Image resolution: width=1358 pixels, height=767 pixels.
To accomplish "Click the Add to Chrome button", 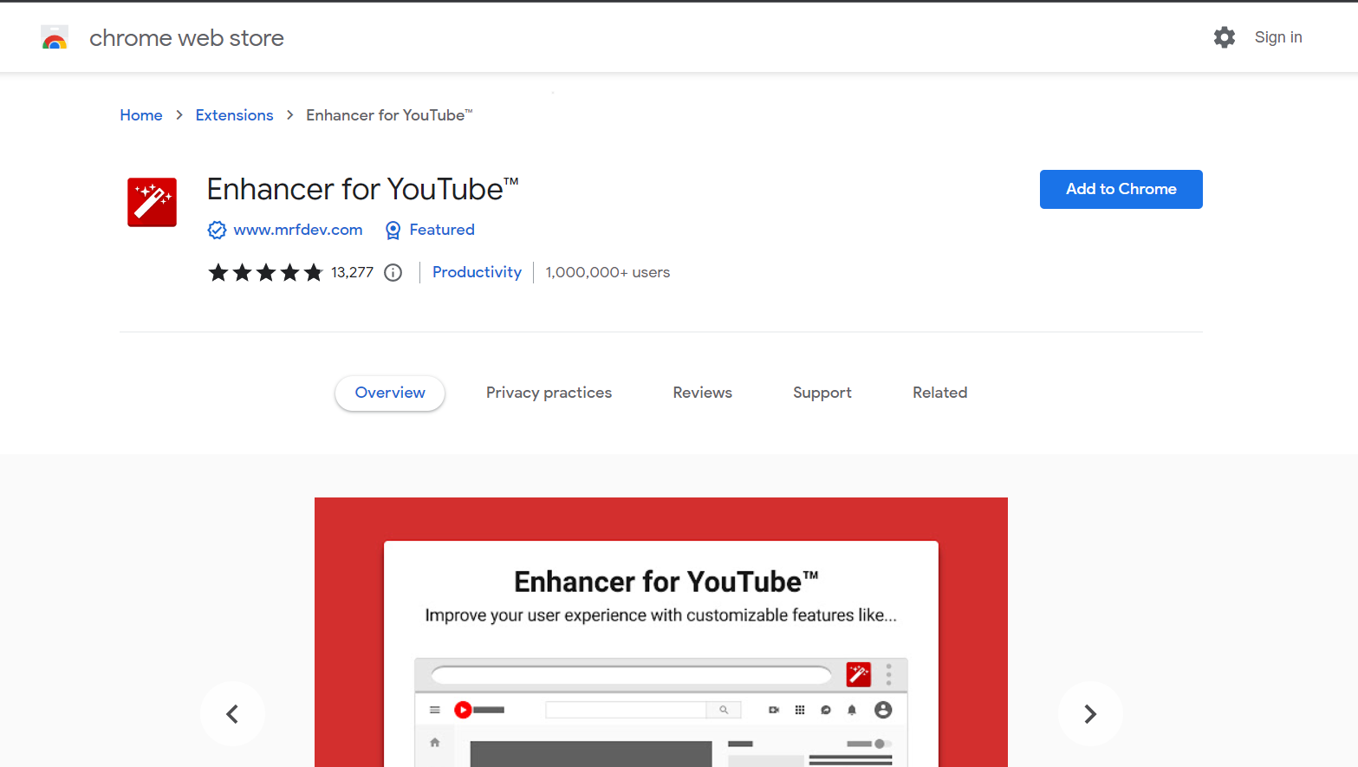I will (1121, 189).
